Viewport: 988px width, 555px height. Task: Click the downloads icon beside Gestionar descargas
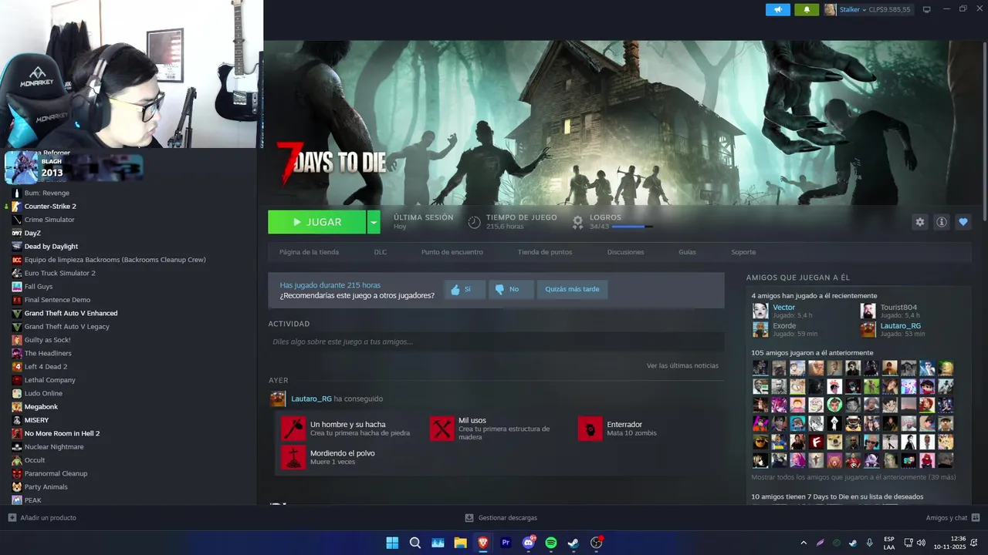pyautogui.click(x=469, y=518)
